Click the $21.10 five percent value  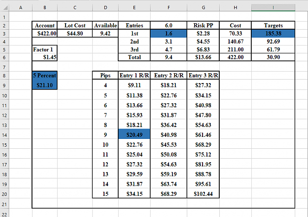pos(45,85)
